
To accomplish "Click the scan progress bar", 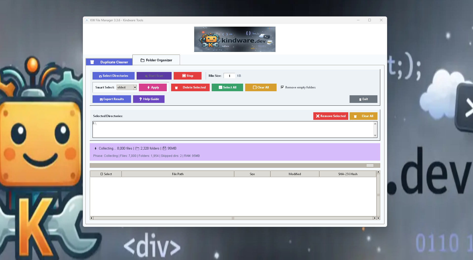I will click(235, 165).
